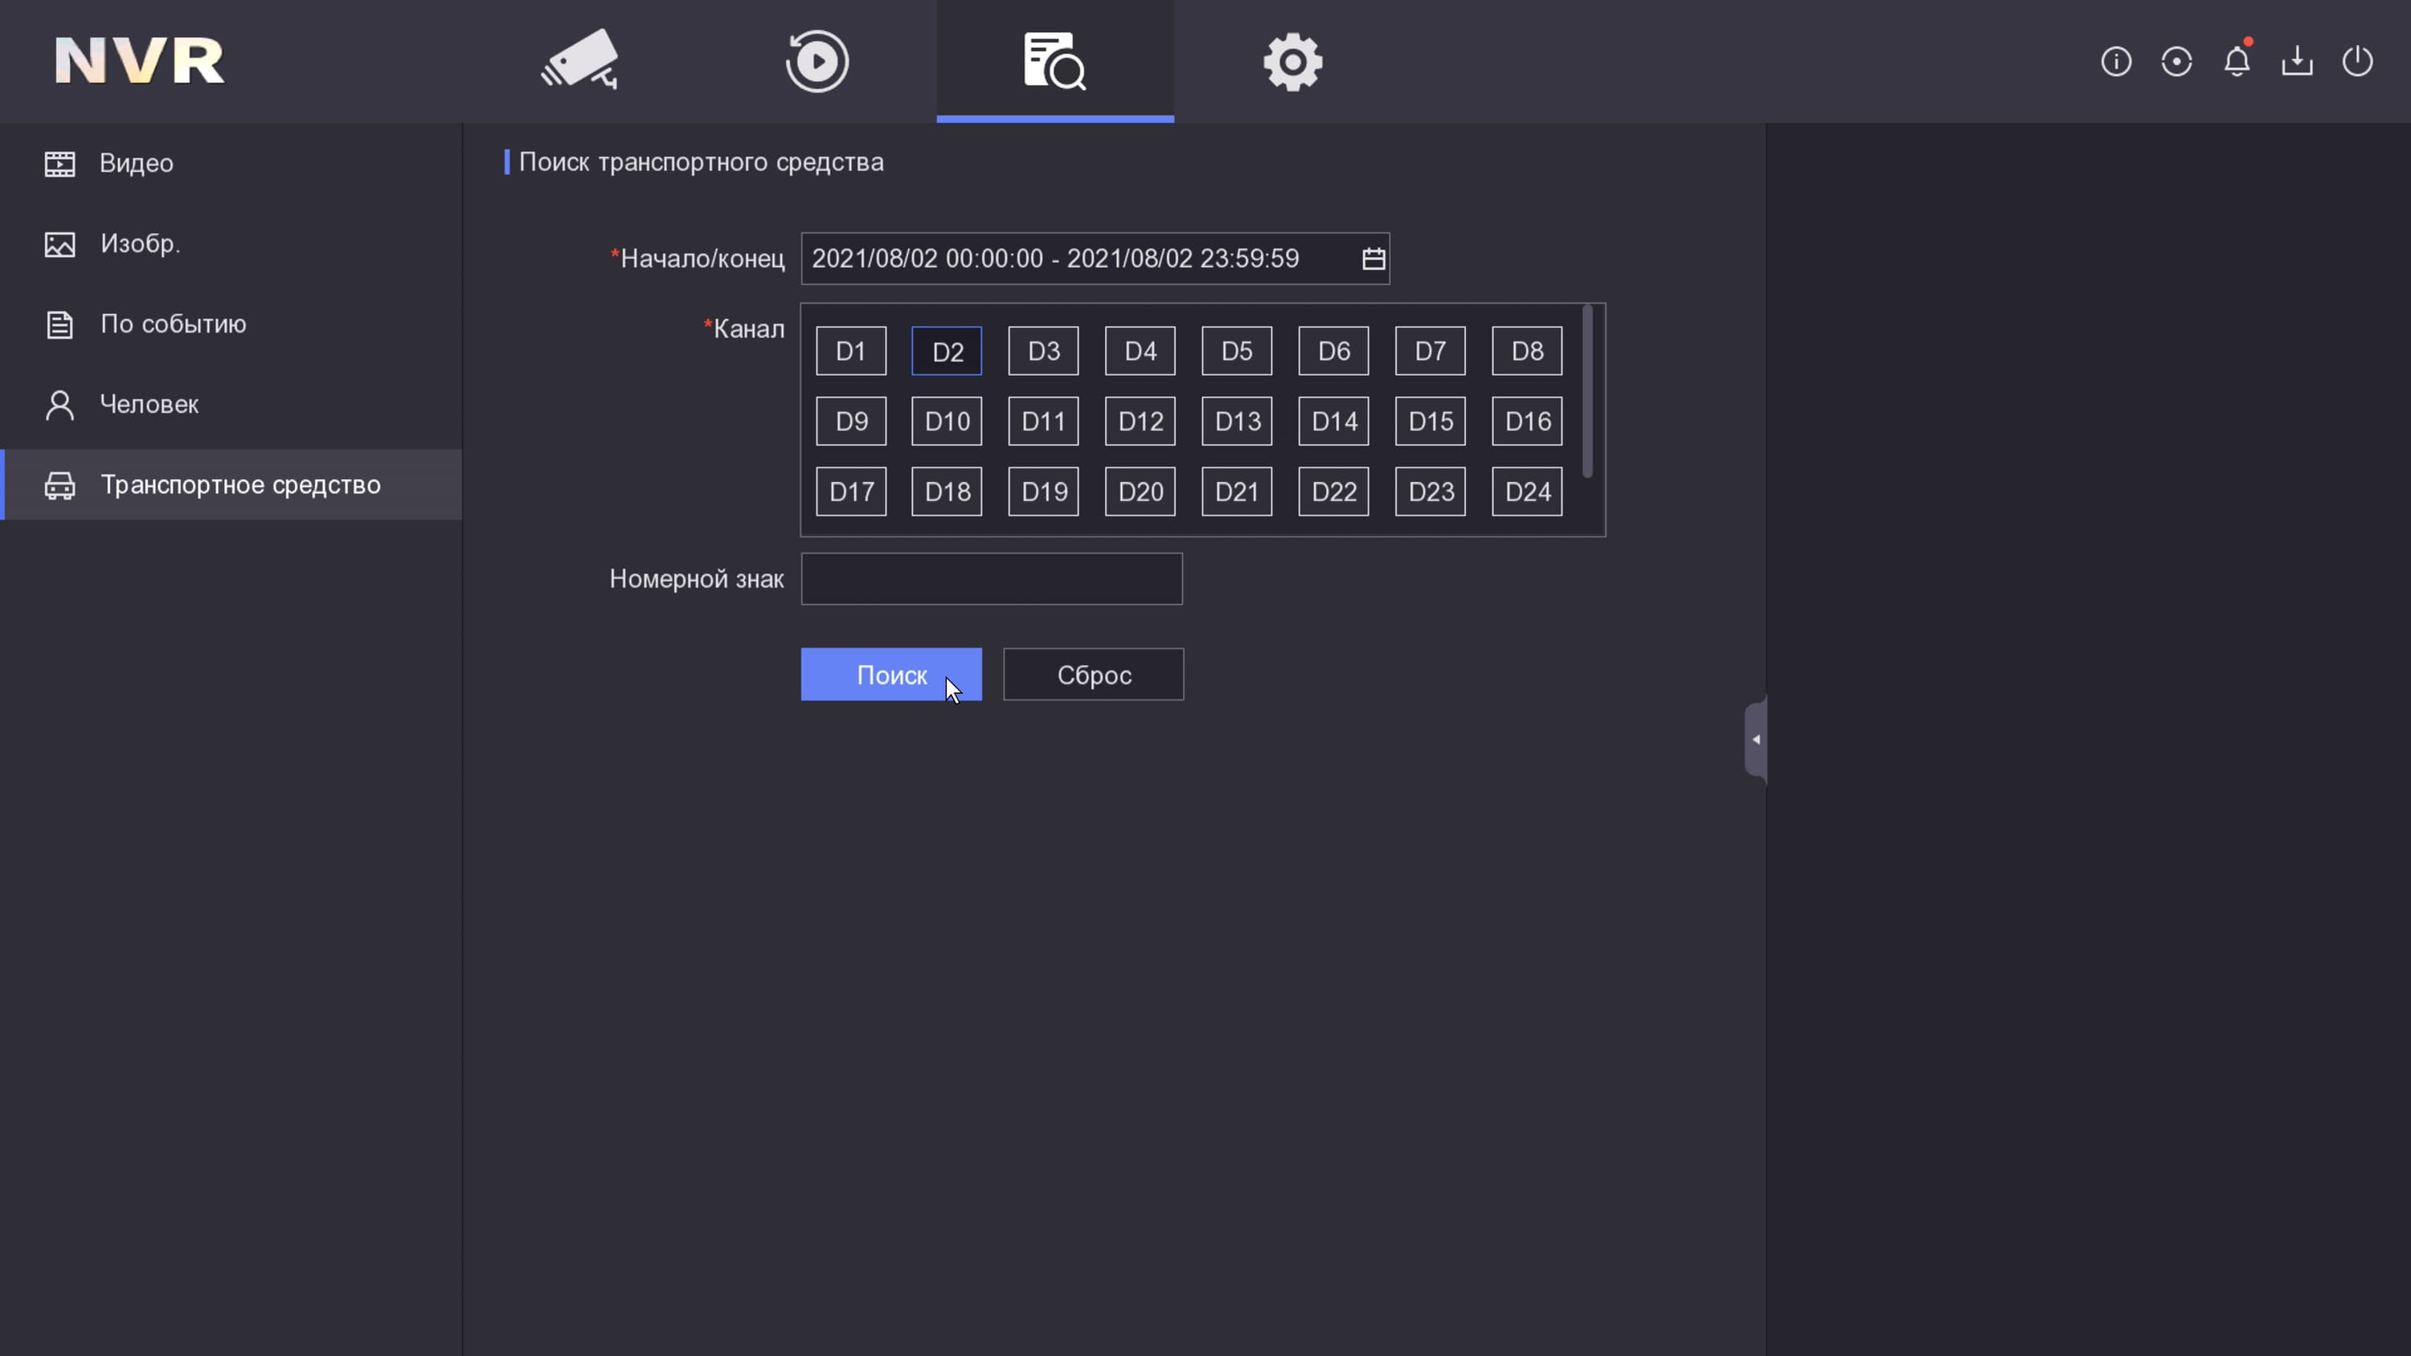Click the download/backup icon

2297,62
